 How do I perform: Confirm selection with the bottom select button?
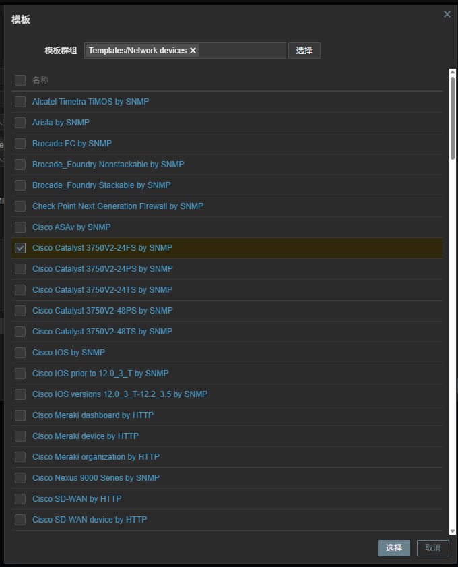[x=394, y=548]
